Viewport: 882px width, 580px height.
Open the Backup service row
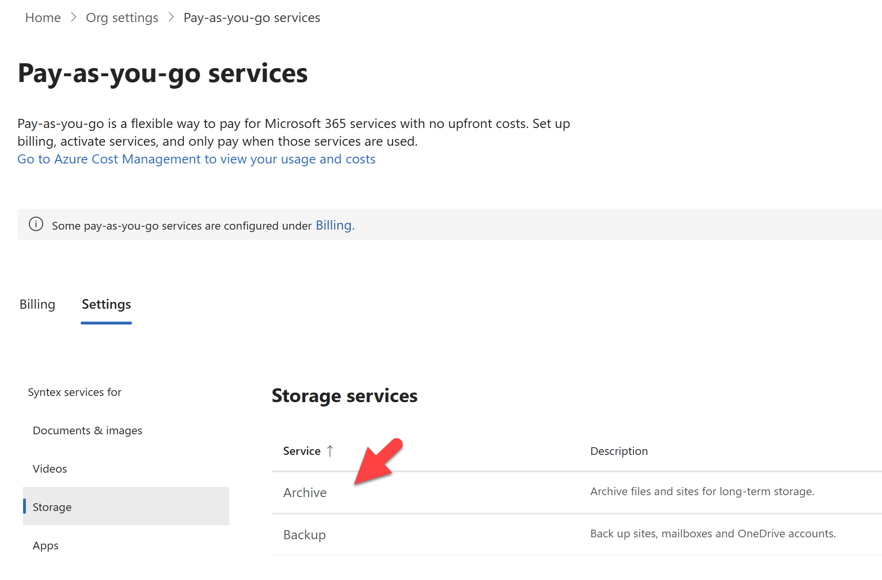pos(576,535)
